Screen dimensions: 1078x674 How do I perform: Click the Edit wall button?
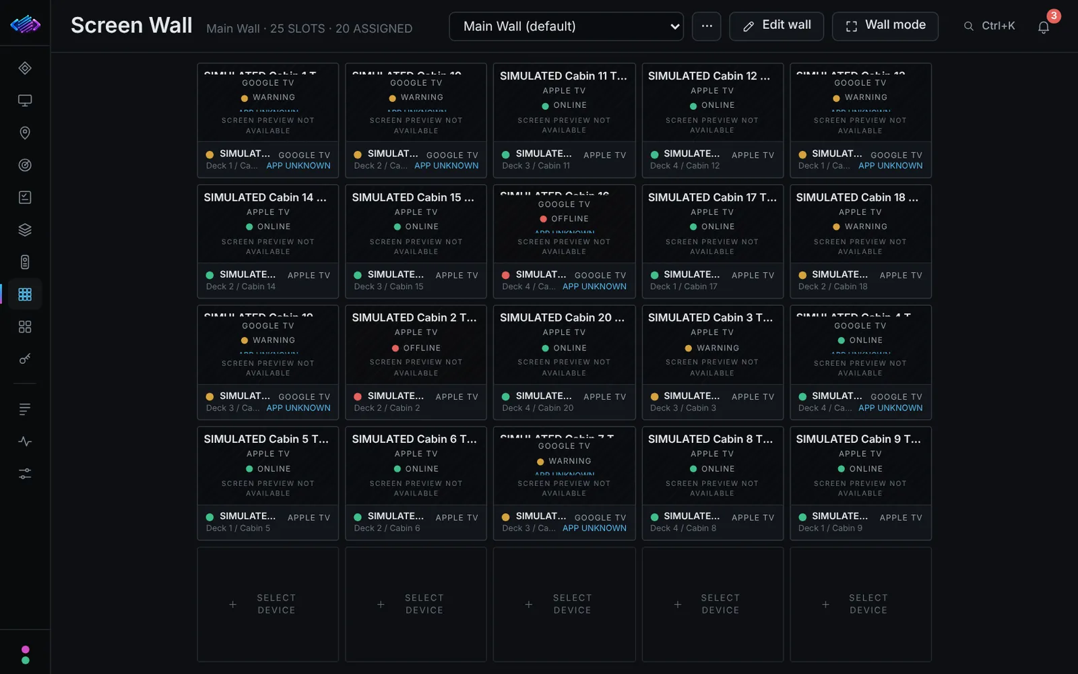776,26
